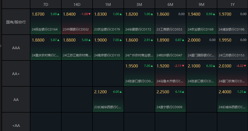Click the AA rating row label
248x131 pixels.
tap(16, 99)
